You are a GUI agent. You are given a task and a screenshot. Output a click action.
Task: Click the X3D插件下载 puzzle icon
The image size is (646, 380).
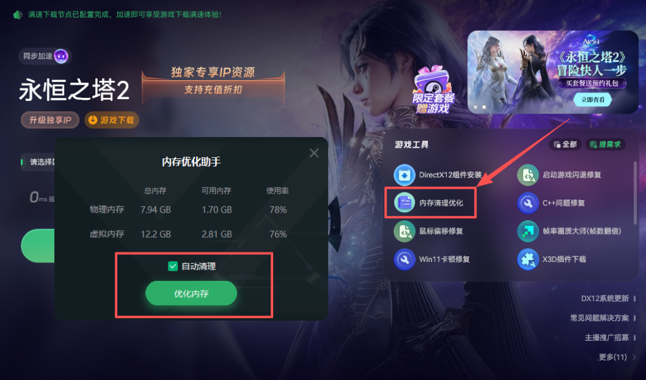(x=528, y=259)
